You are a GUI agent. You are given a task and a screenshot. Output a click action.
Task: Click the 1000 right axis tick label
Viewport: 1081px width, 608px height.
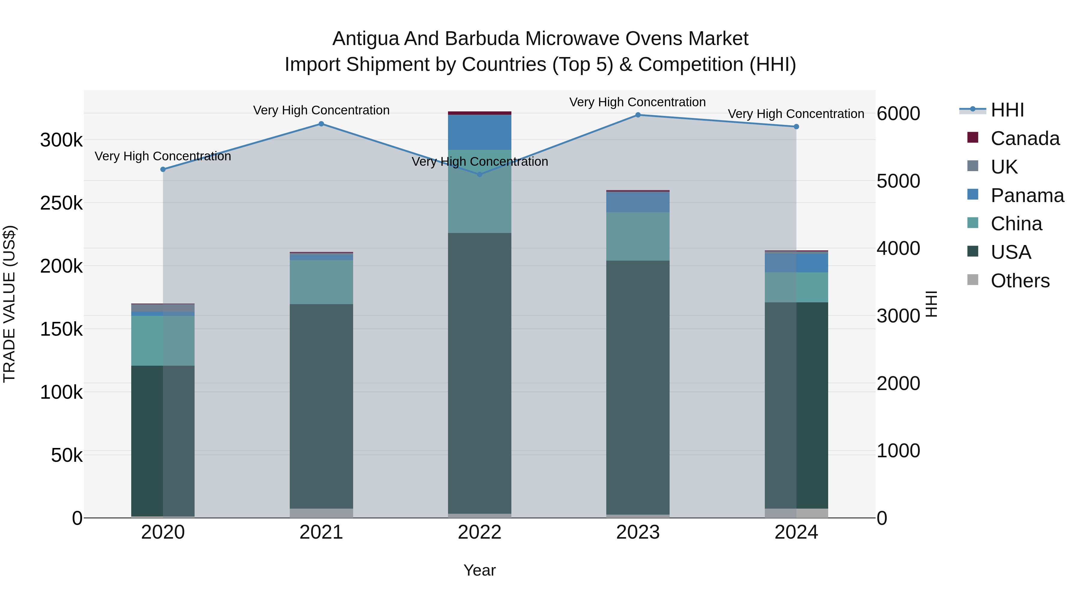click(898, 451)
